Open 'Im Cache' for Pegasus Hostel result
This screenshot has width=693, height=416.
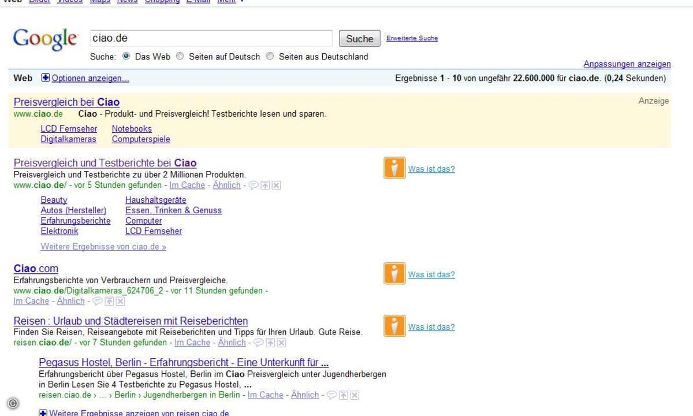(x=266, y=395)
